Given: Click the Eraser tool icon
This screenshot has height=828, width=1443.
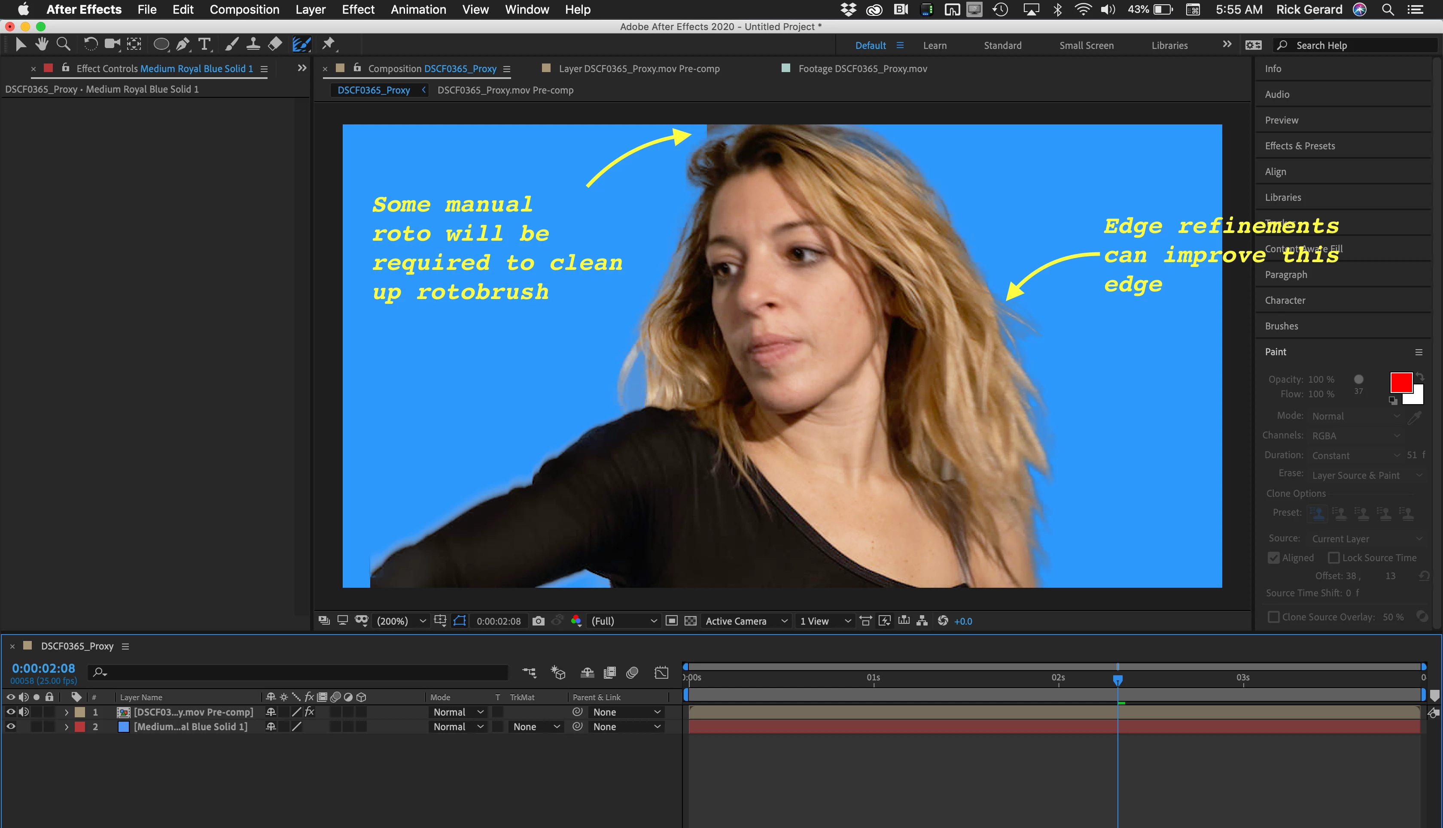Looking at the screenshot, I should [x=275, y=44].
